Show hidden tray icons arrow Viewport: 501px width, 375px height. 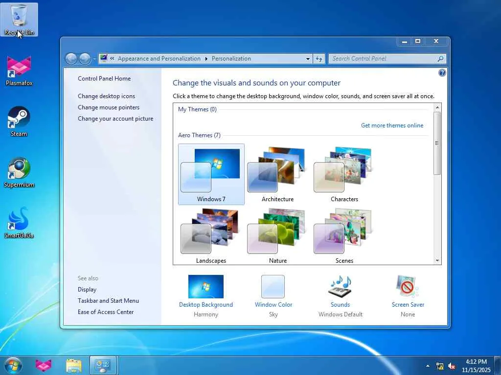pos(428,366)
